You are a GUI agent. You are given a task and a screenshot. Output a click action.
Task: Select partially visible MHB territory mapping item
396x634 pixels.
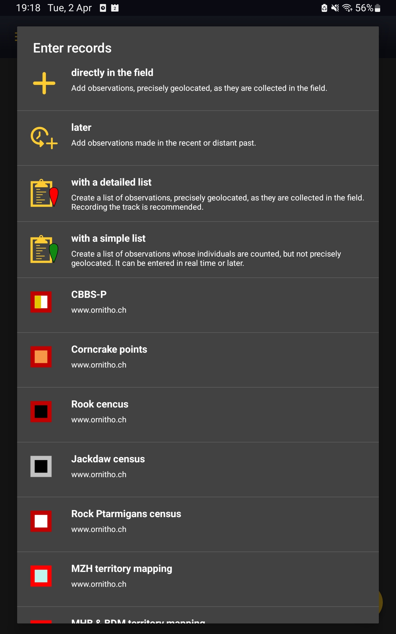pos(138,621)
